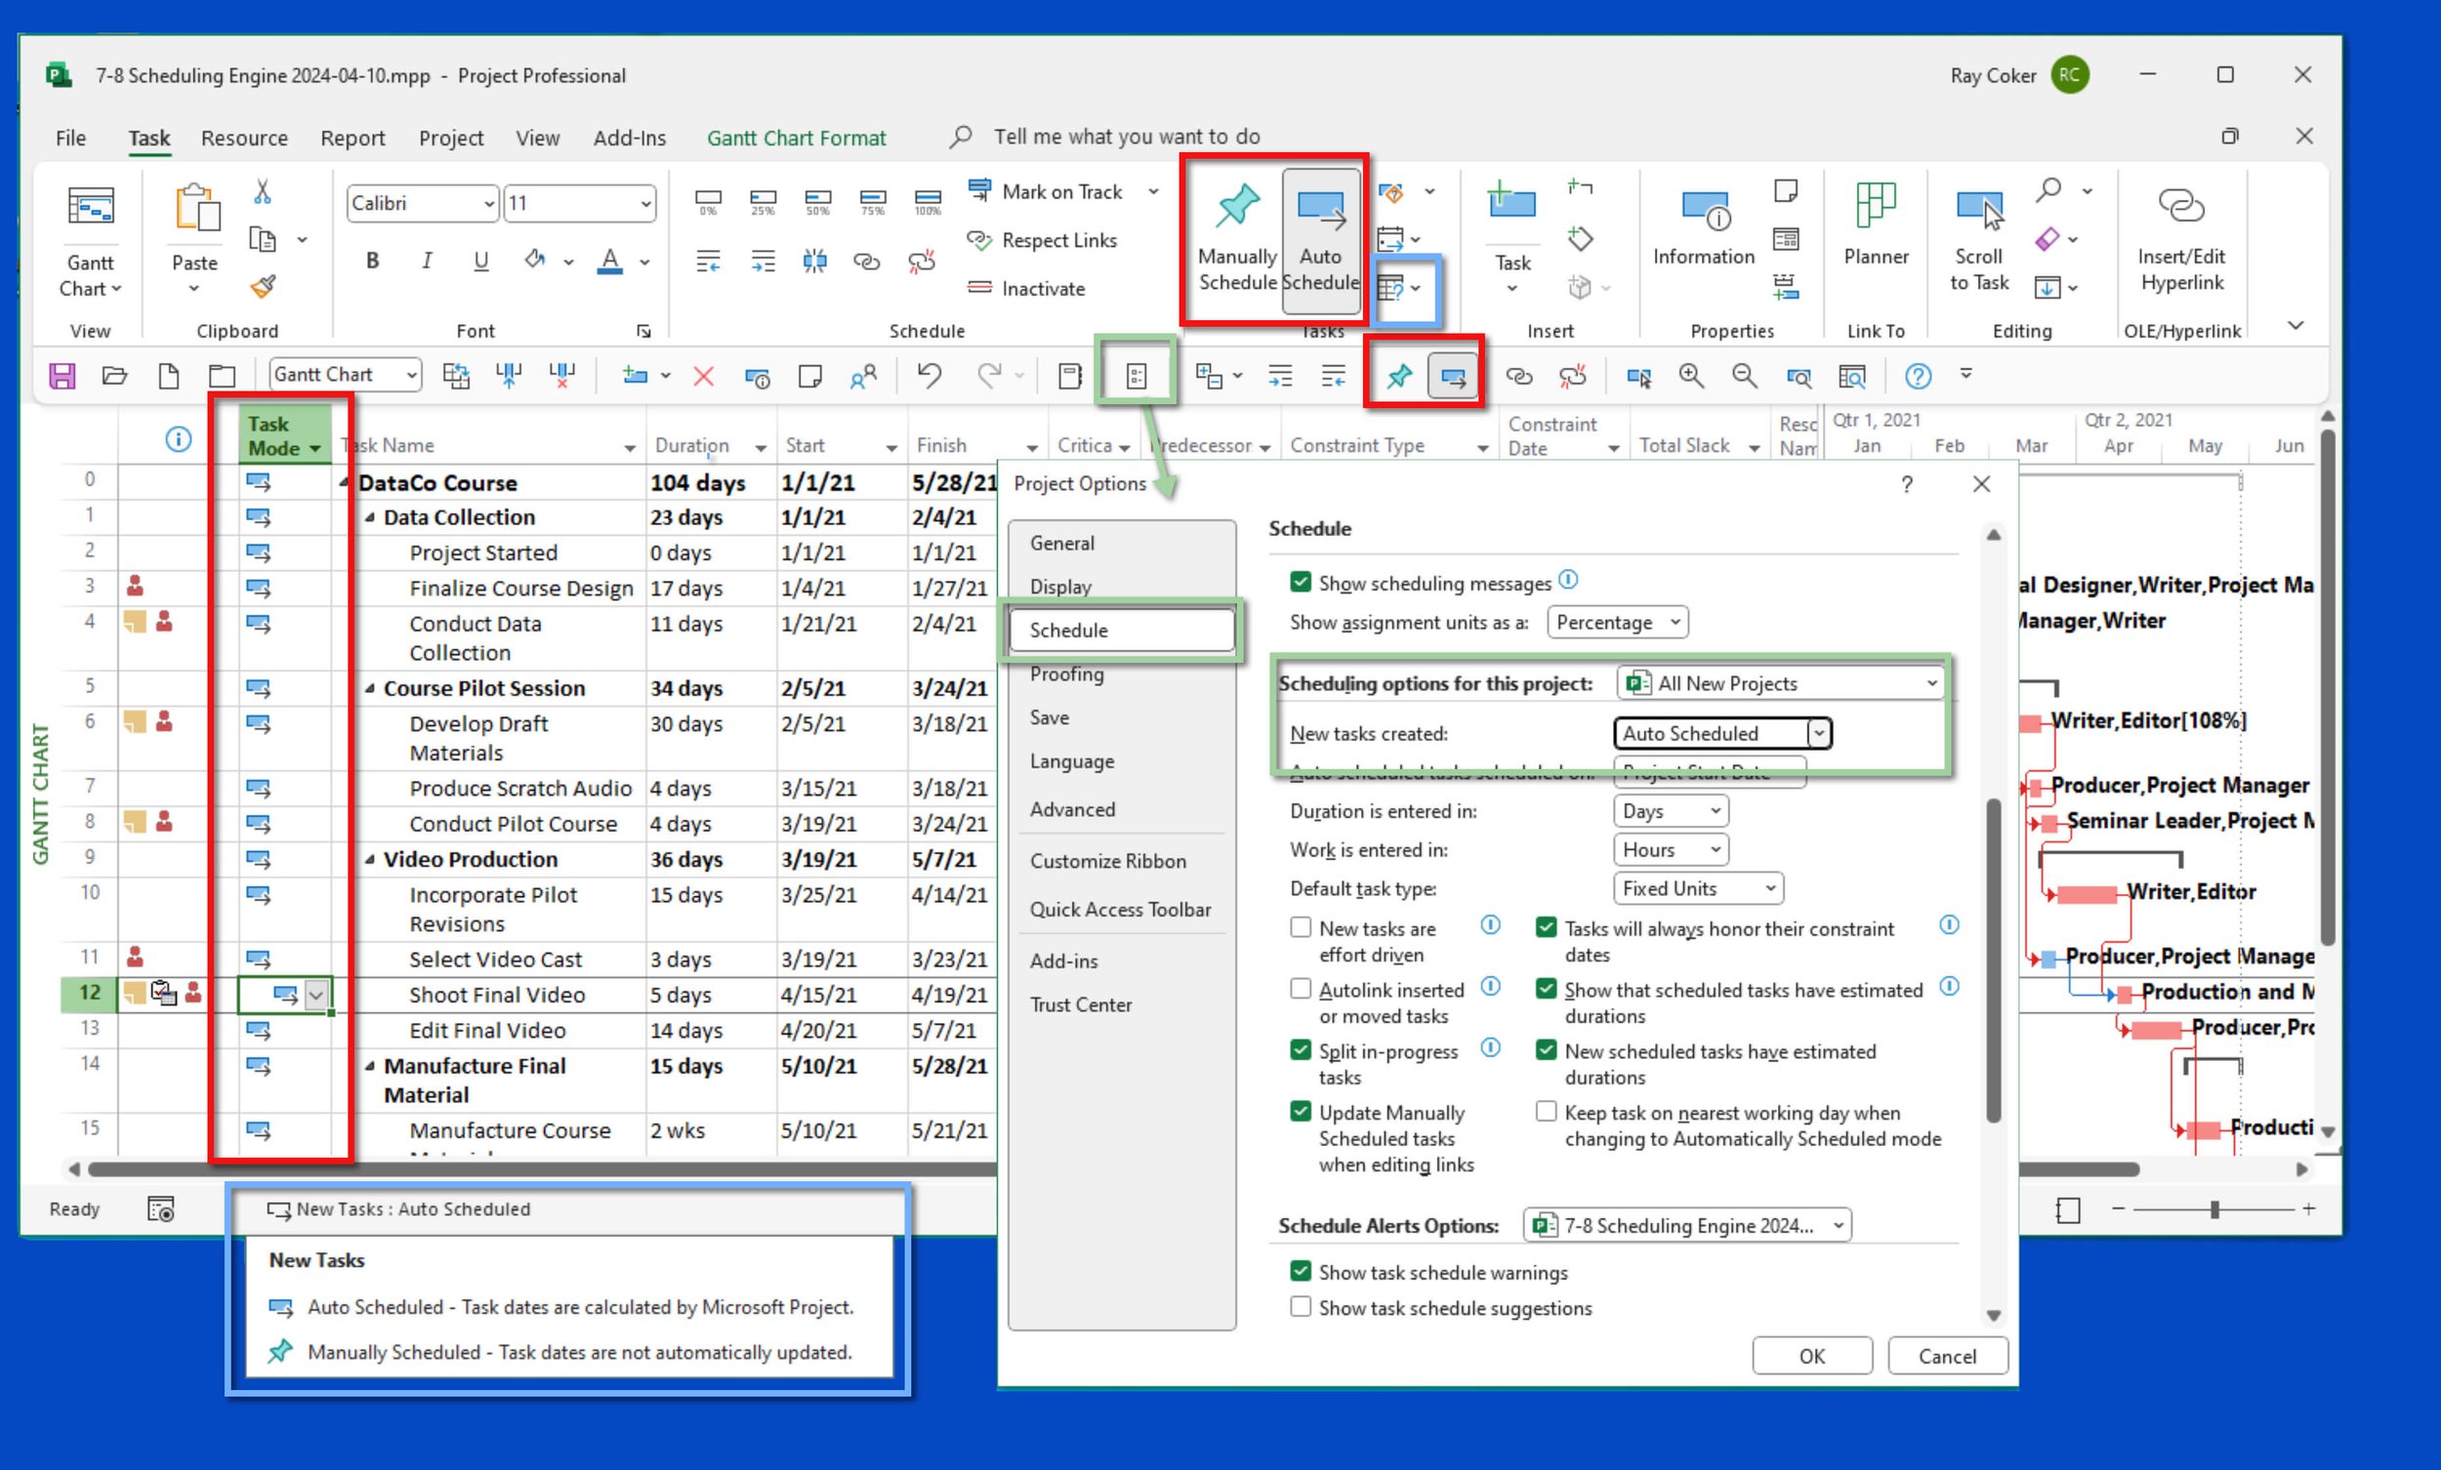This screenshot has width=2441, height=1470.
Task: Click the red Delete X toolbar icon
Action: pos(703,377)
